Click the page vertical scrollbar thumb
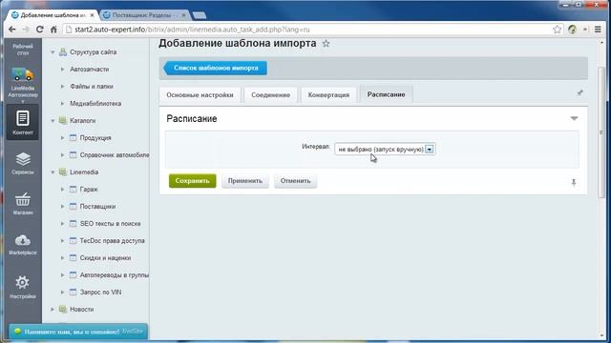611x343 pixels. pyautogui.click(x=601, y=132)
